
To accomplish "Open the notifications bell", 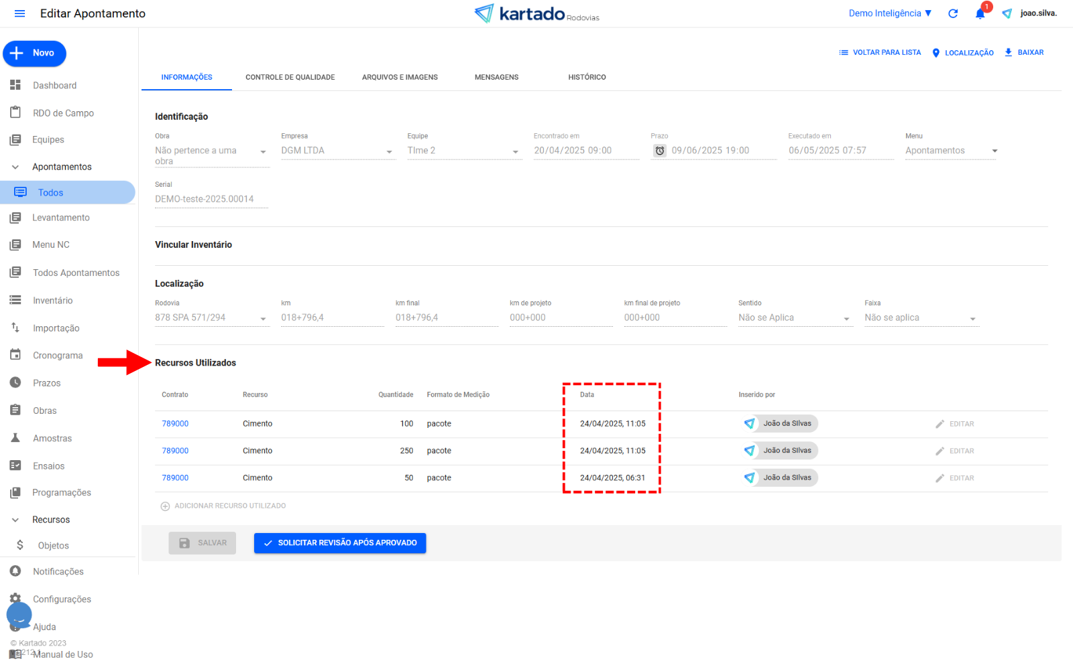I will [980, 13].
